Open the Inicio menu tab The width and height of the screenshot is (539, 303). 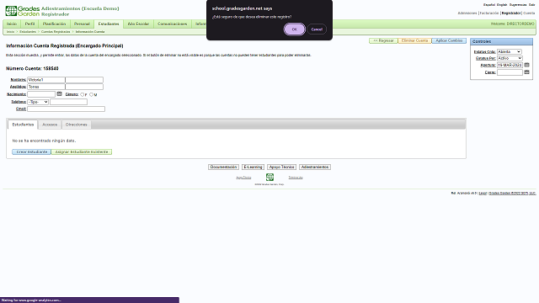(x=12, y=24)
